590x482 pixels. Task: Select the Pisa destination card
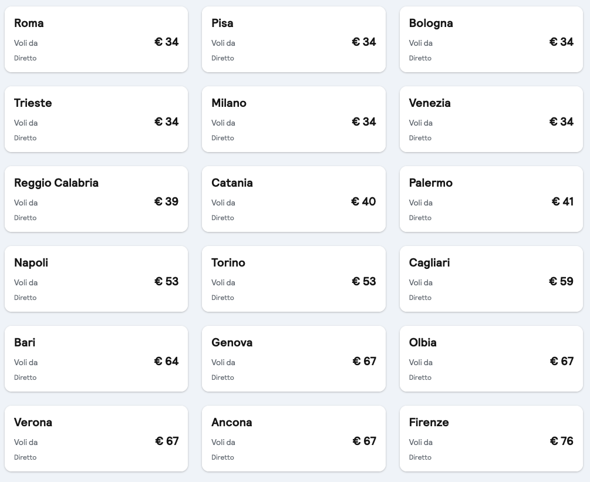[x=294, y=39]
